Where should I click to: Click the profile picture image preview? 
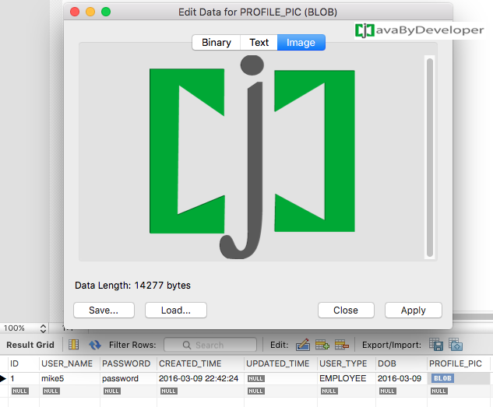point(252,157)
